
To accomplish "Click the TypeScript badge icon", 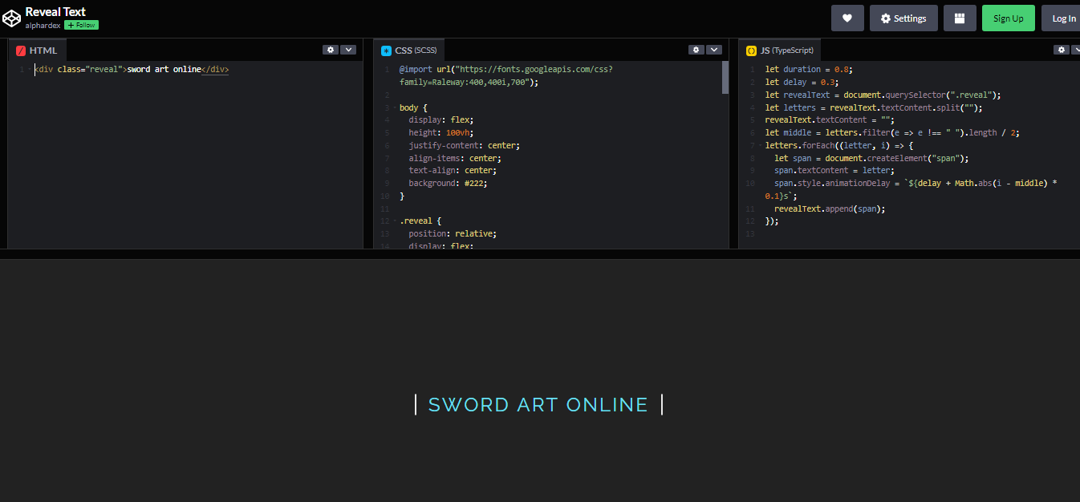I will [x=751, y=49].
